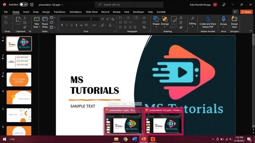Start Dictate microphone

click(224, 22)
